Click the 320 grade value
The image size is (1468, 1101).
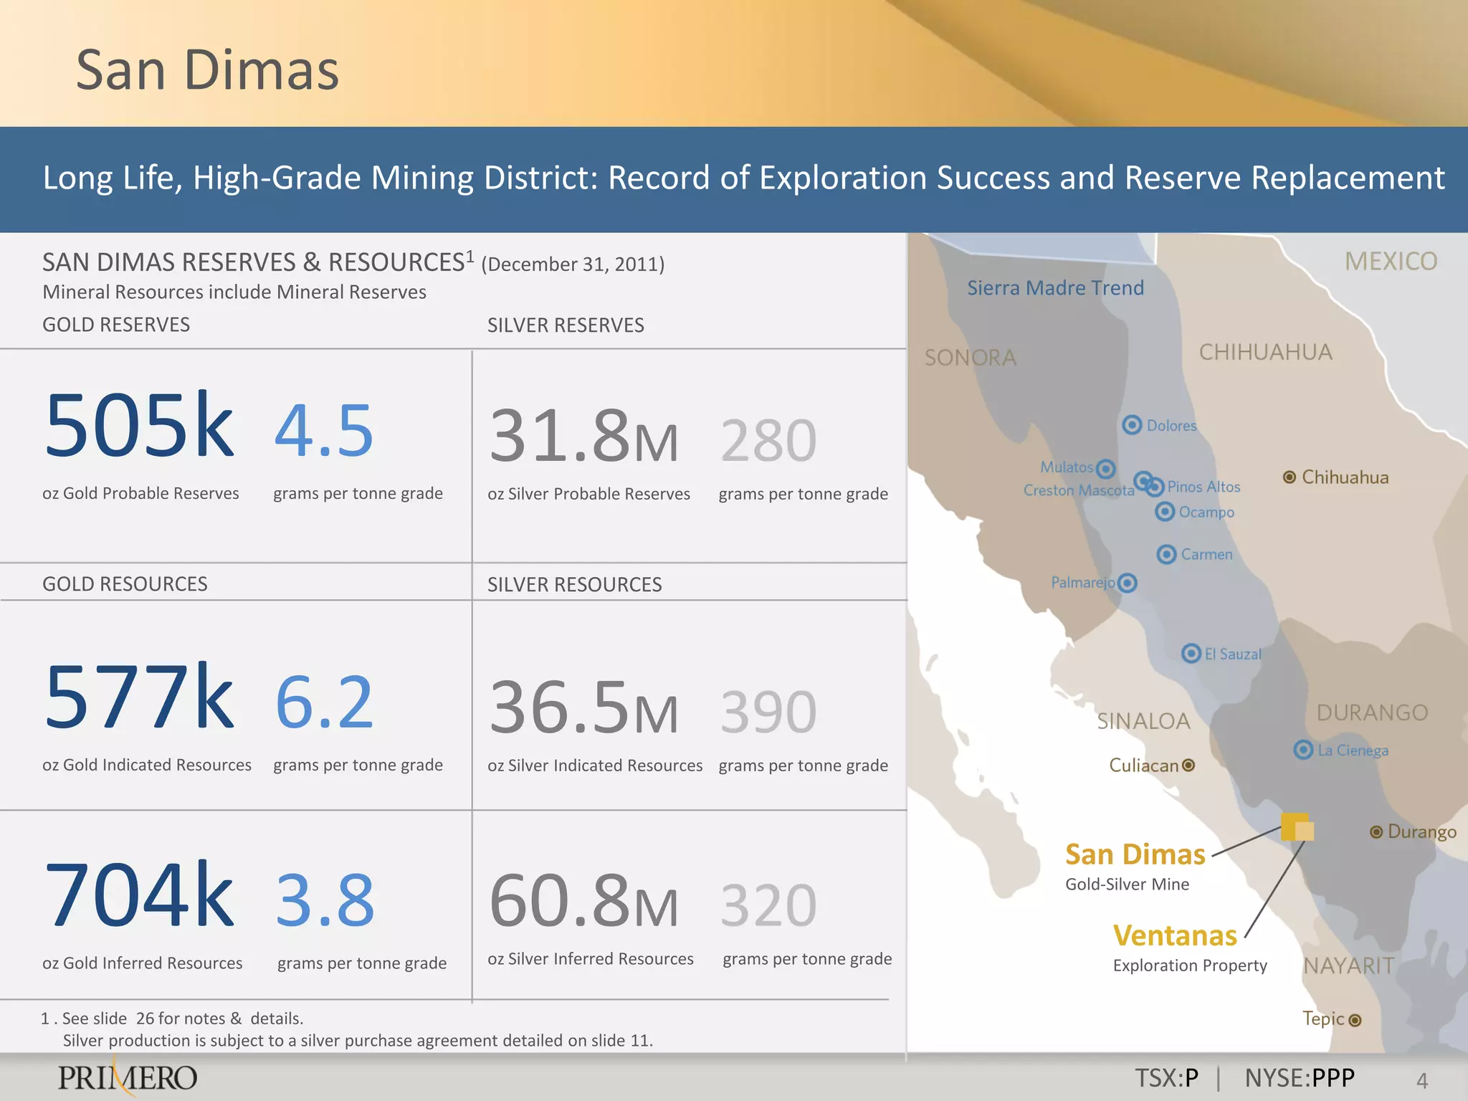coord(768,905)
